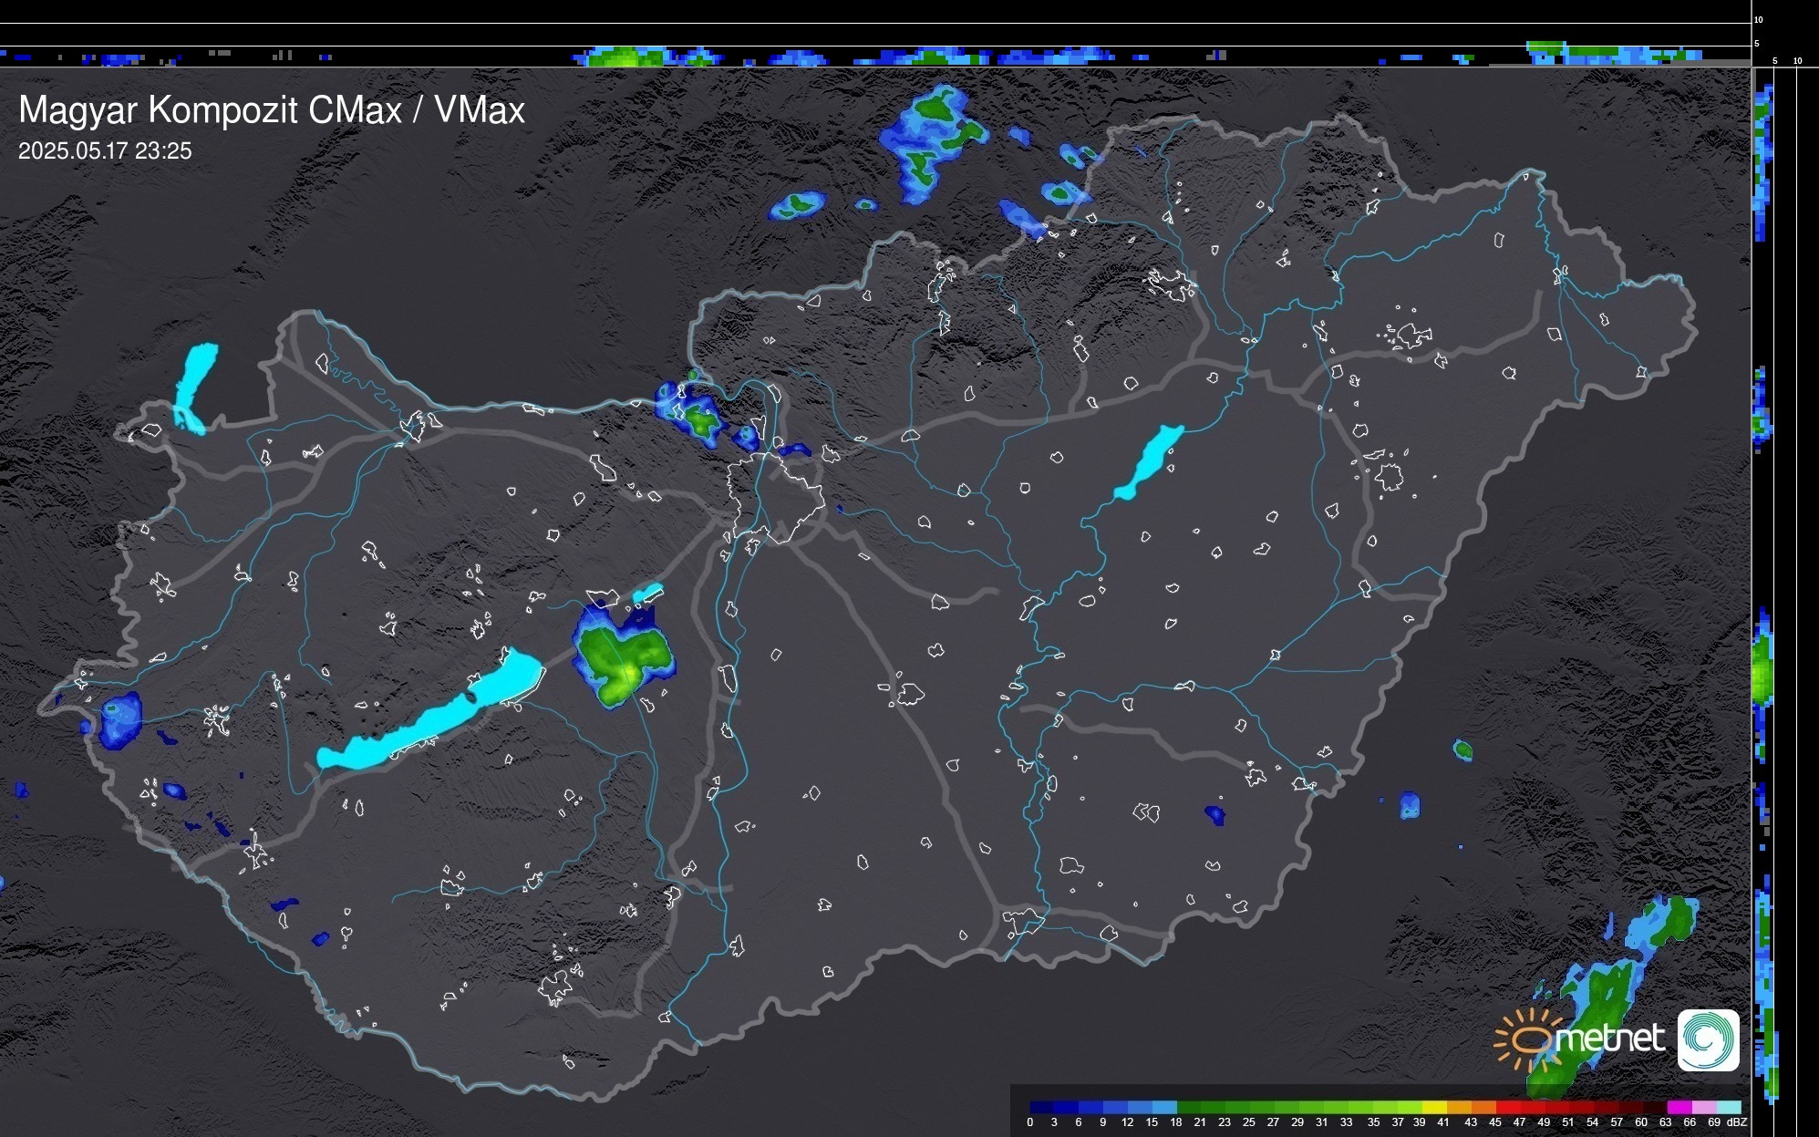Select the light cyan 69 dBZ legend swatch
Viewport: 1819px width, 1137px height.
[x=1729, y=1107]
